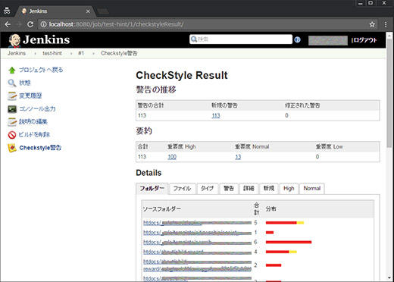
Task: Open the Checkstyle warnings sidebar icon
Action: (12, 148)
